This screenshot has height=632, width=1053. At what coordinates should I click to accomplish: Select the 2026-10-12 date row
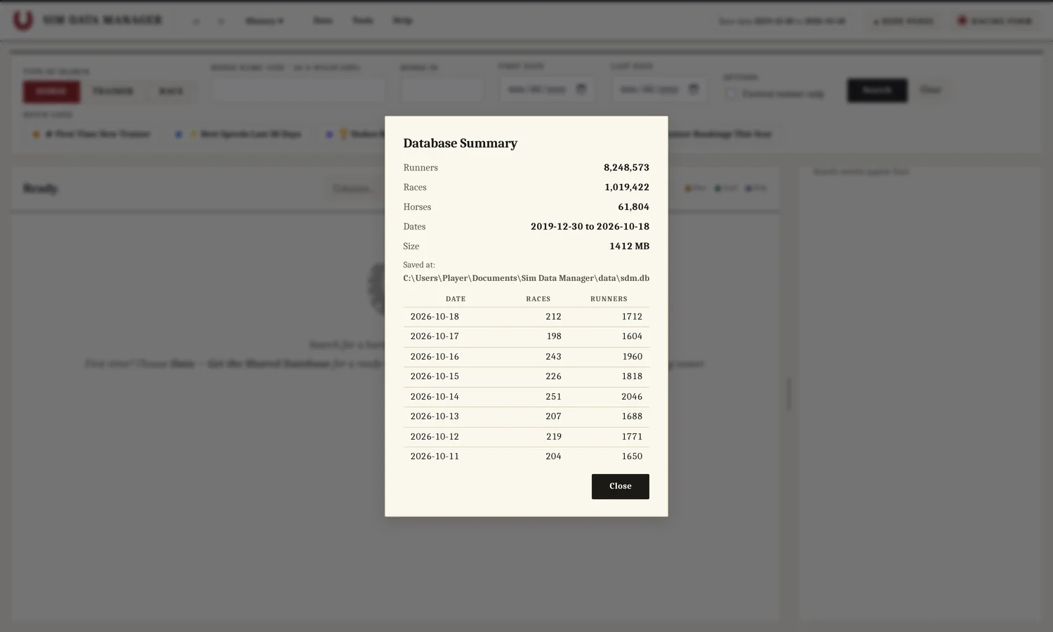point(526,437)
